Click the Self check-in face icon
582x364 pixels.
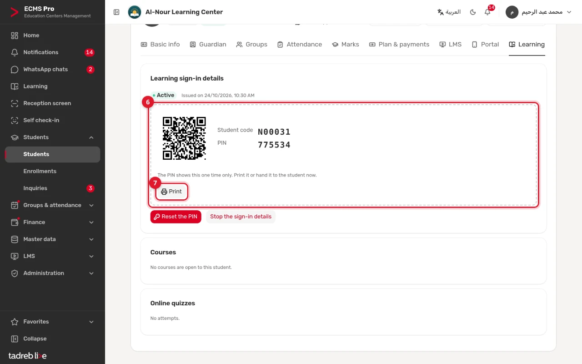click(x=15, y=121)
